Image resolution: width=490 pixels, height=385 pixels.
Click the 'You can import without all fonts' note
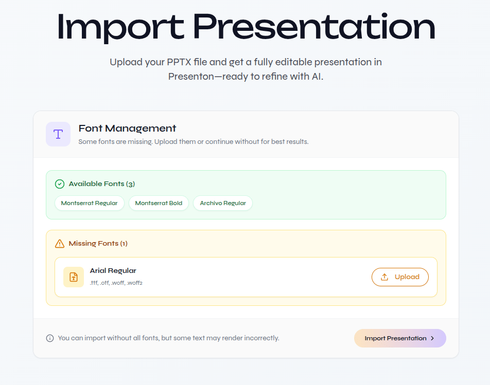[x=168, y=338]
